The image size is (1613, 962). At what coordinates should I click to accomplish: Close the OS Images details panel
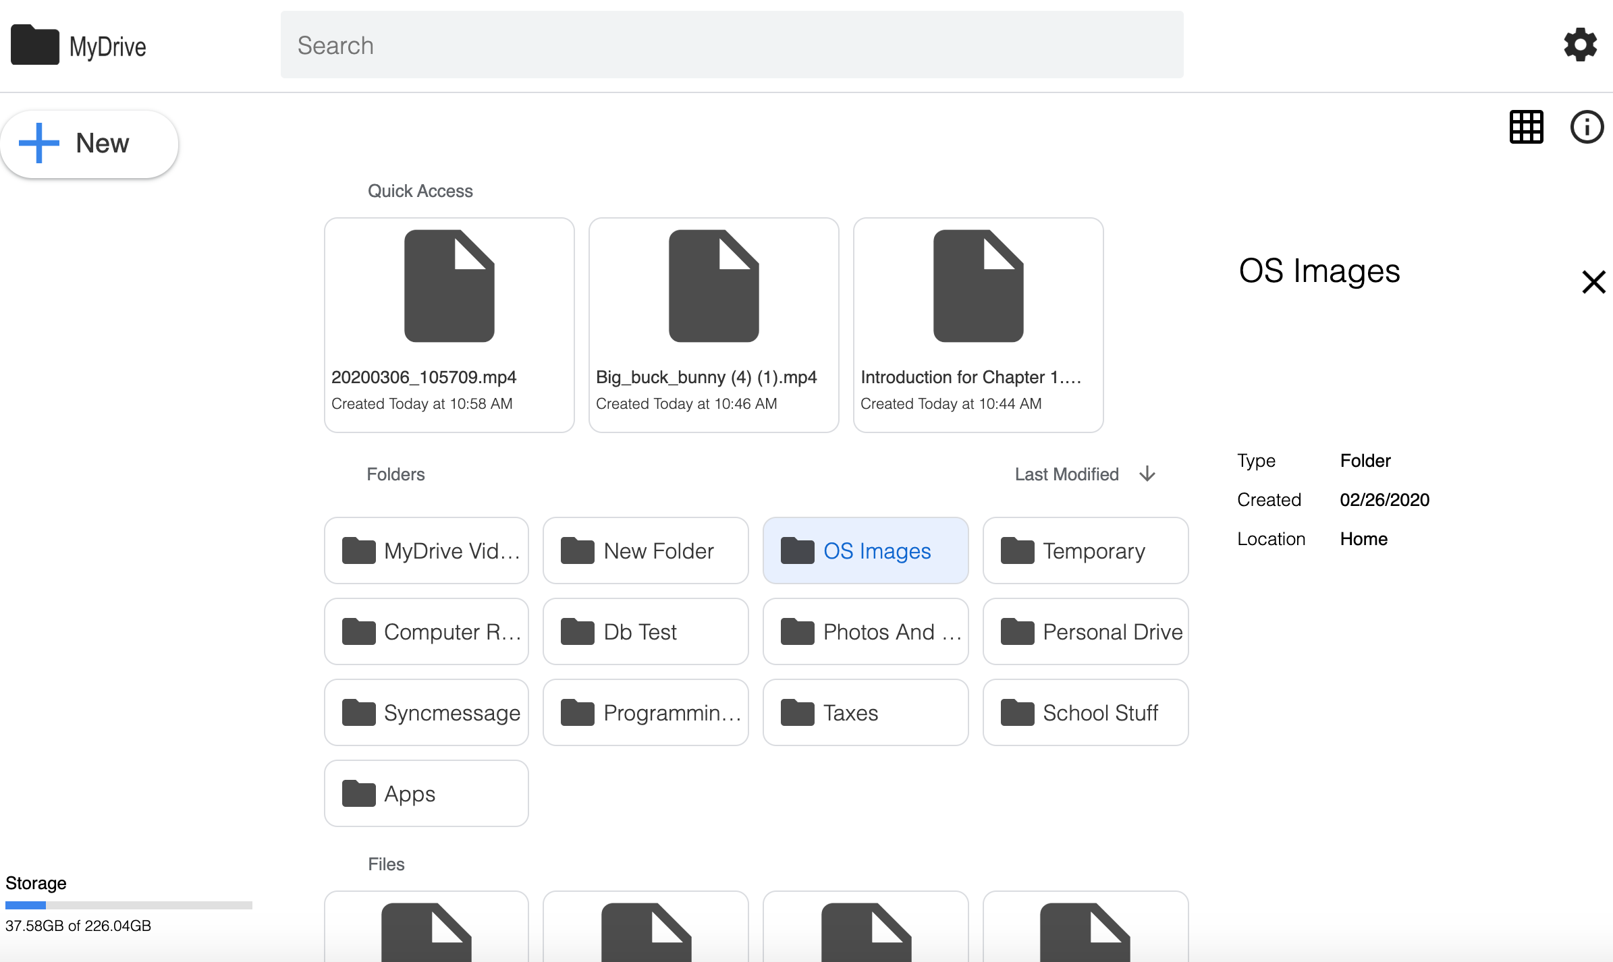tap(1593, 282)
